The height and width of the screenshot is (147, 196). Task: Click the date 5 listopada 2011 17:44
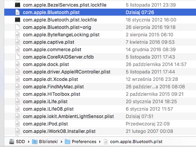(x=150, y=72)
